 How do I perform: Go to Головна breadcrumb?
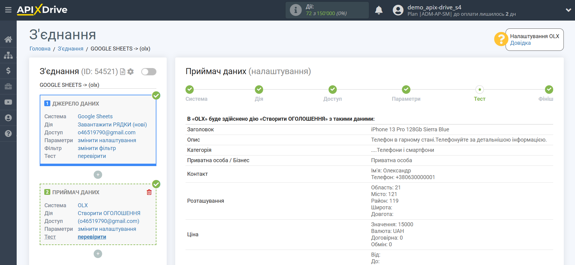pos(40,49)
